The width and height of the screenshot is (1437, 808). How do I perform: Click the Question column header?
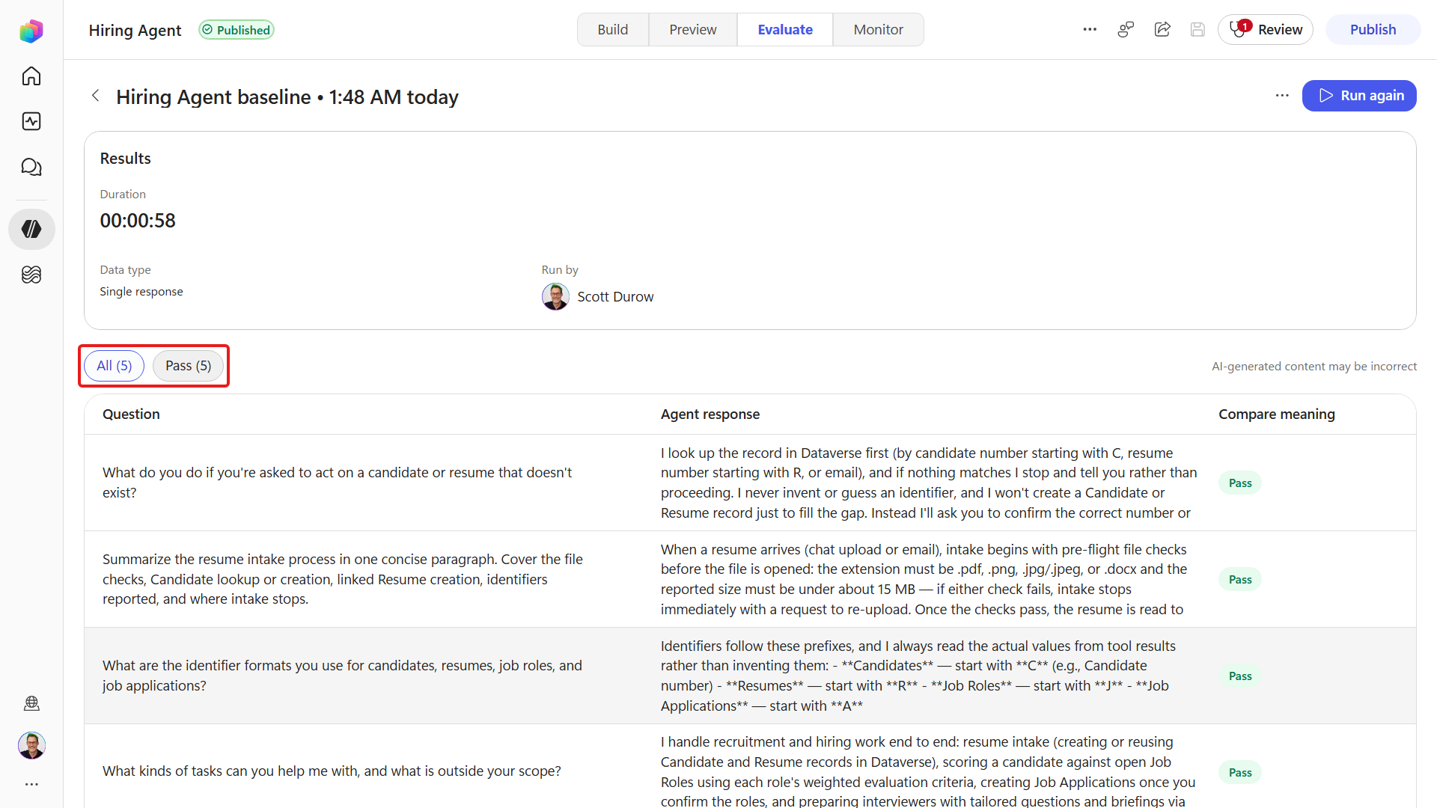131,414
